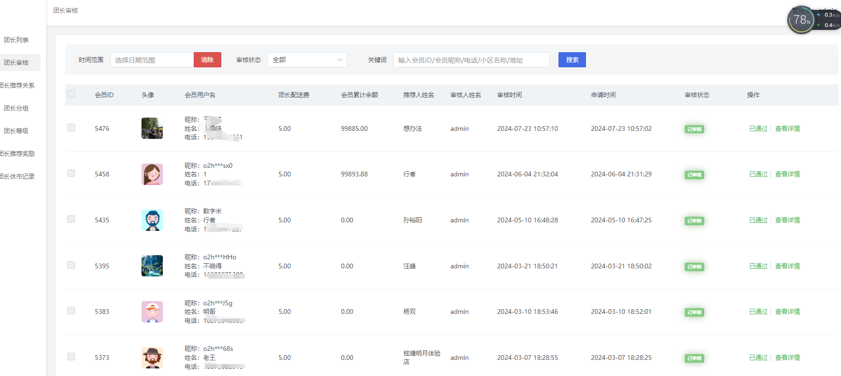Click waterfall avatar of member 5395

[152, 266]
